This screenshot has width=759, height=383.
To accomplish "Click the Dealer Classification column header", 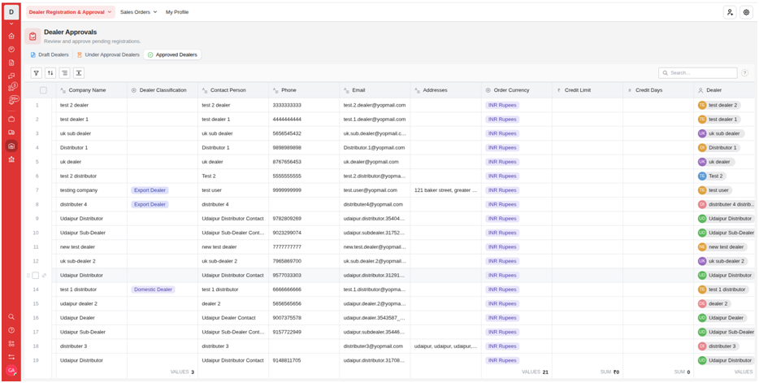I will click(x=163, y=90).
